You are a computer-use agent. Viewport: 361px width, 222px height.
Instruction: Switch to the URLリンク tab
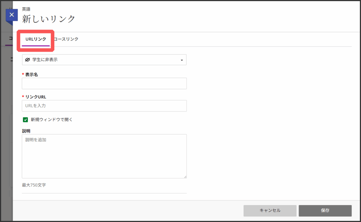(36, 39)
